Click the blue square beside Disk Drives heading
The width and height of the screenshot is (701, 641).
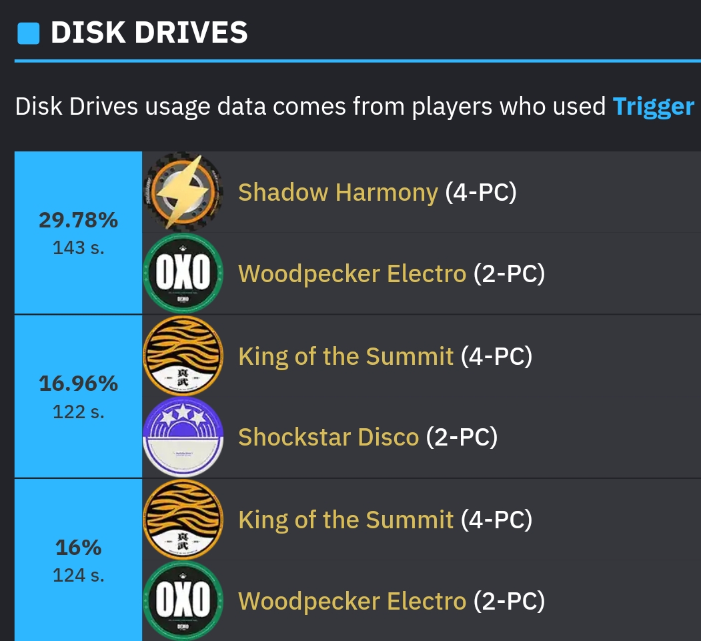pos(29,33)
